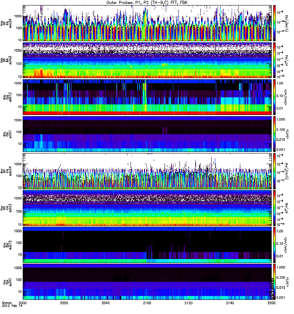Click the plot title 'Outer Probes: P1, P2'
Image resolution: width=294 pixels, height=314 pixels.
(x=147, y=2)
